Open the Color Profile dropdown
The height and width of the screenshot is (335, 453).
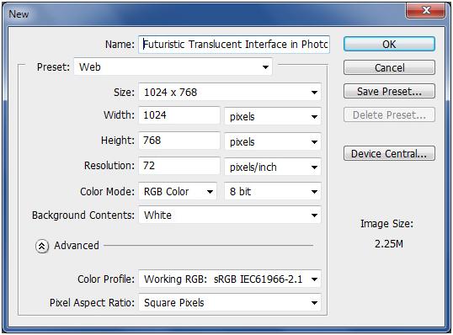(230, 279)
